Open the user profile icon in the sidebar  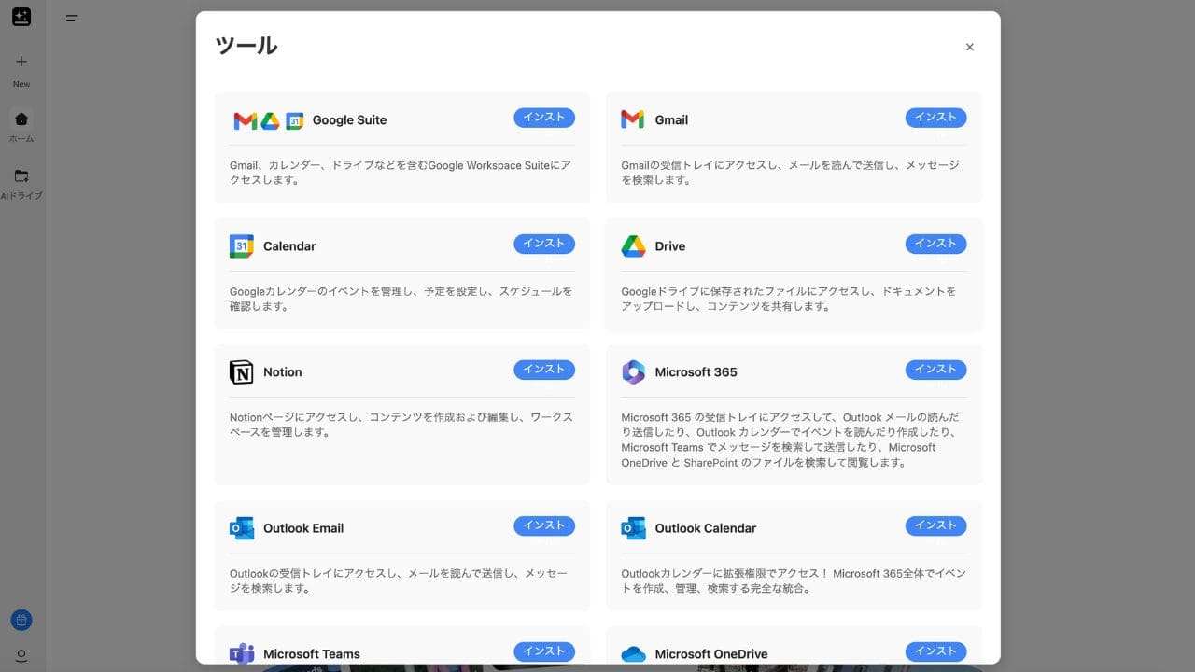(x=21, y=655)
